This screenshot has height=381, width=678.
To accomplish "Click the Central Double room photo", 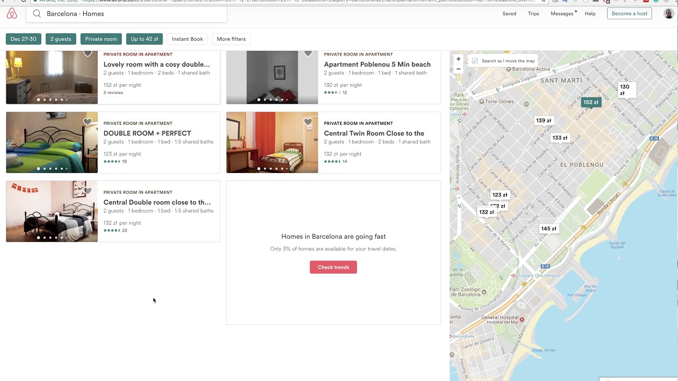I will (x=52, y=211).
